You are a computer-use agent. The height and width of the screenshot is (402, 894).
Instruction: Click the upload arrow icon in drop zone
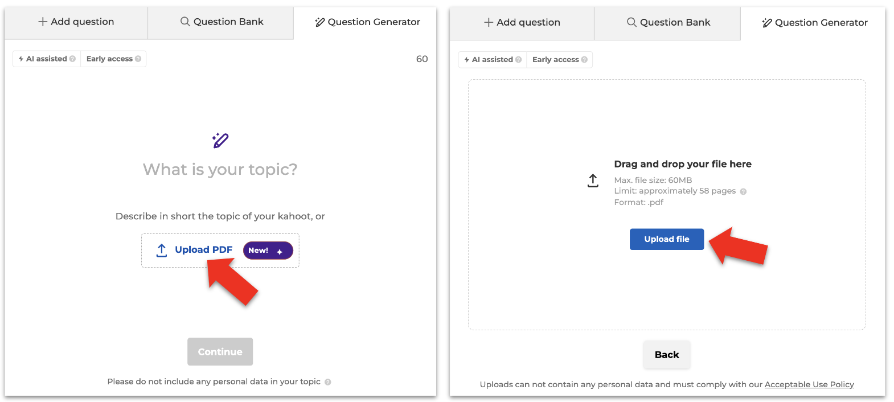coord(593,181)
